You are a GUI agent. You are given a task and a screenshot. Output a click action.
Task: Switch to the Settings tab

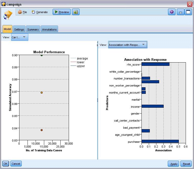click(x=19, y=30)
